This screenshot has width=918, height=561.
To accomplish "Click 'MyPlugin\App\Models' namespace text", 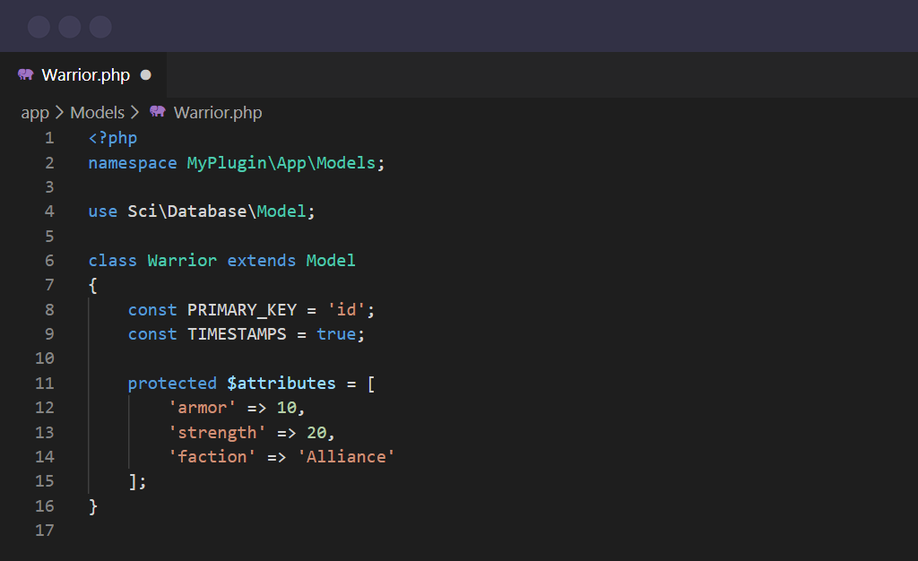I will (281, 163).
